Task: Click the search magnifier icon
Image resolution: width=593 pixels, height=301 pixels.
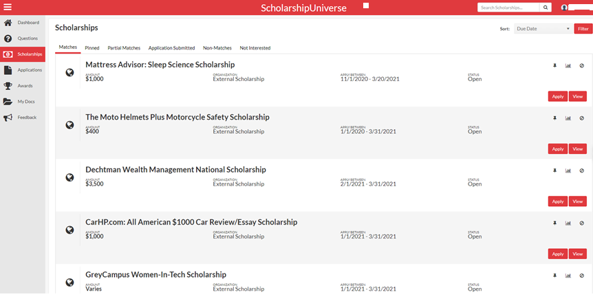Action: click(546, 8)
